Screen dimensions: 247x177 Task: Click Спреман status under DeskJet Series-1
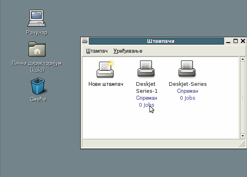click(147, 98)
